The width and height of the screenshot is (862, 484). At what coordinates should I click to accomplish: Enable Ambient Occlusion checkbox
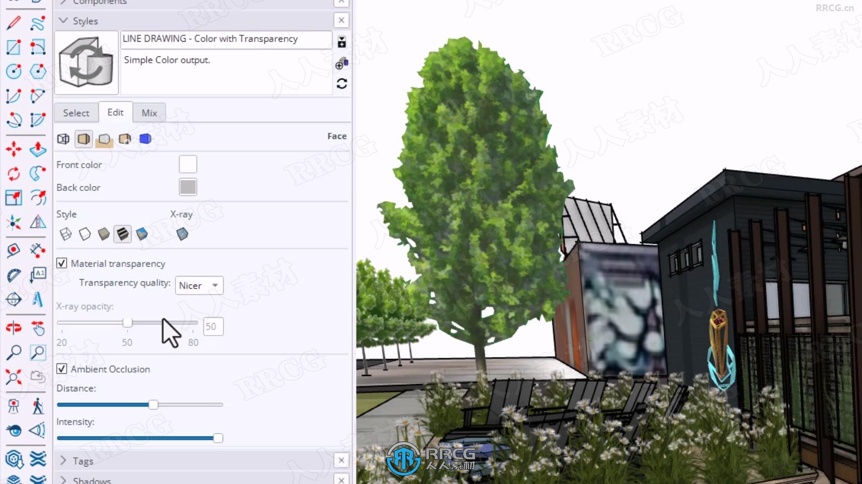coord(61,369)
